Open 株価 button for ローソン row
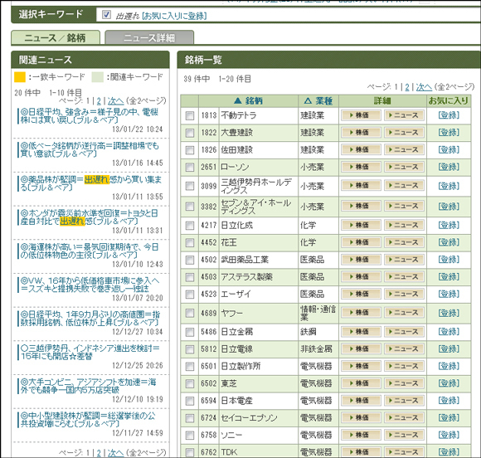 361,167
